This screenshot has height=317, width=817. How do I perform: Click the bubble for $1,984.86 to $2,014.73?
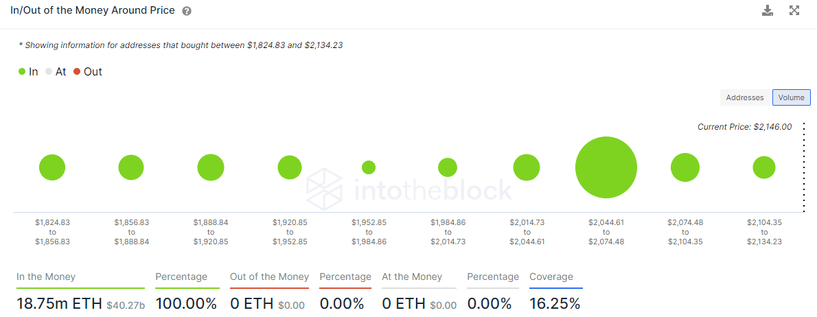448,167
